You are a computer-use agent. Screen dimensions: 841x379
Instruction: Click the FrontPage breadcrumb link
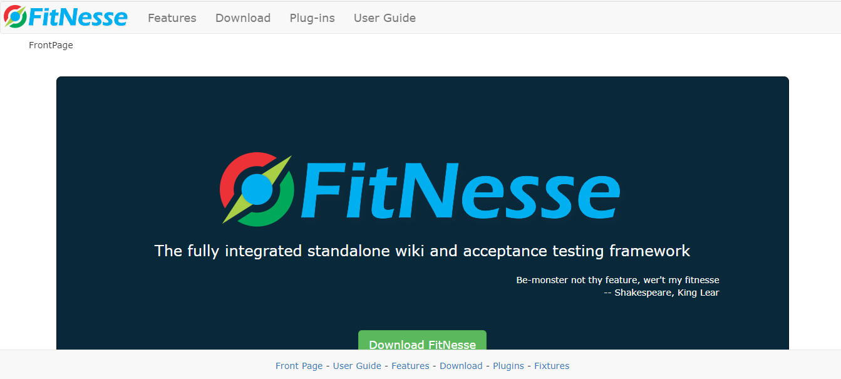pyautogui.click(x=50, y=44)
